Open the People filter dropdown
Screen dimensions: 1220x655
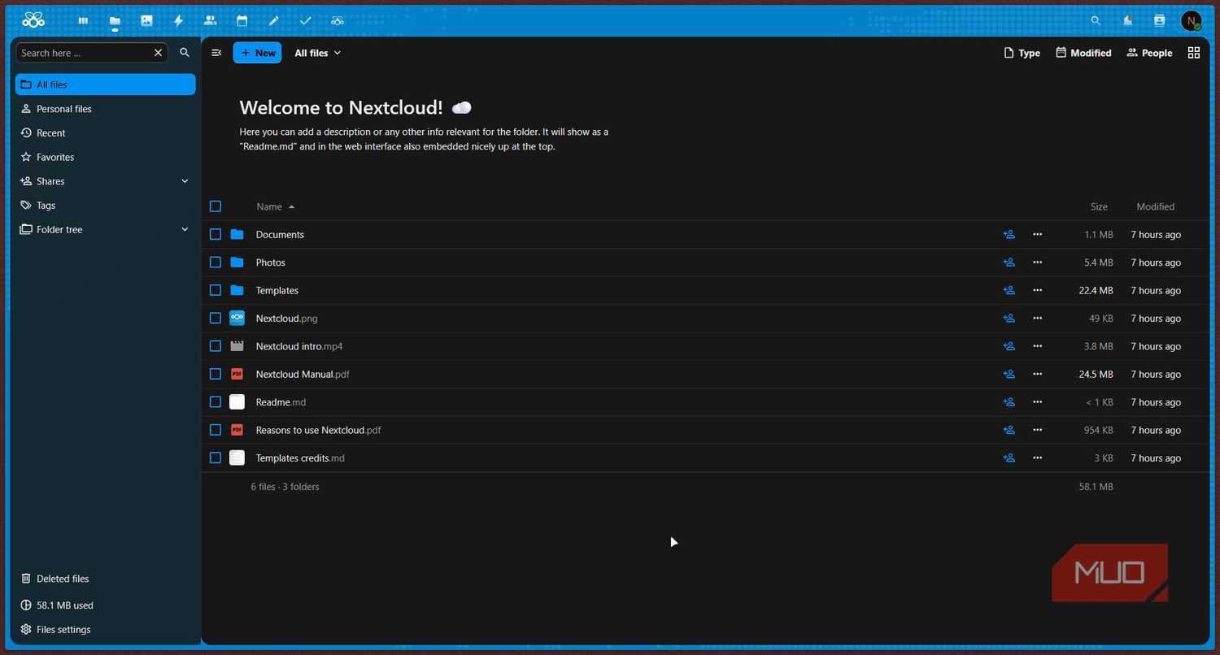pyautogui.click(x=1149, y=53)
